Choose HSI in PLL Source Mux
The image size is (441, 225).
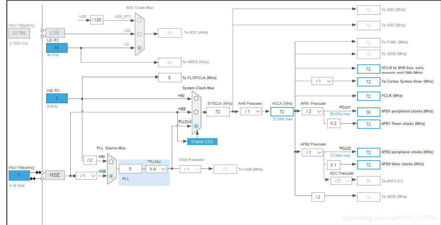111,162
